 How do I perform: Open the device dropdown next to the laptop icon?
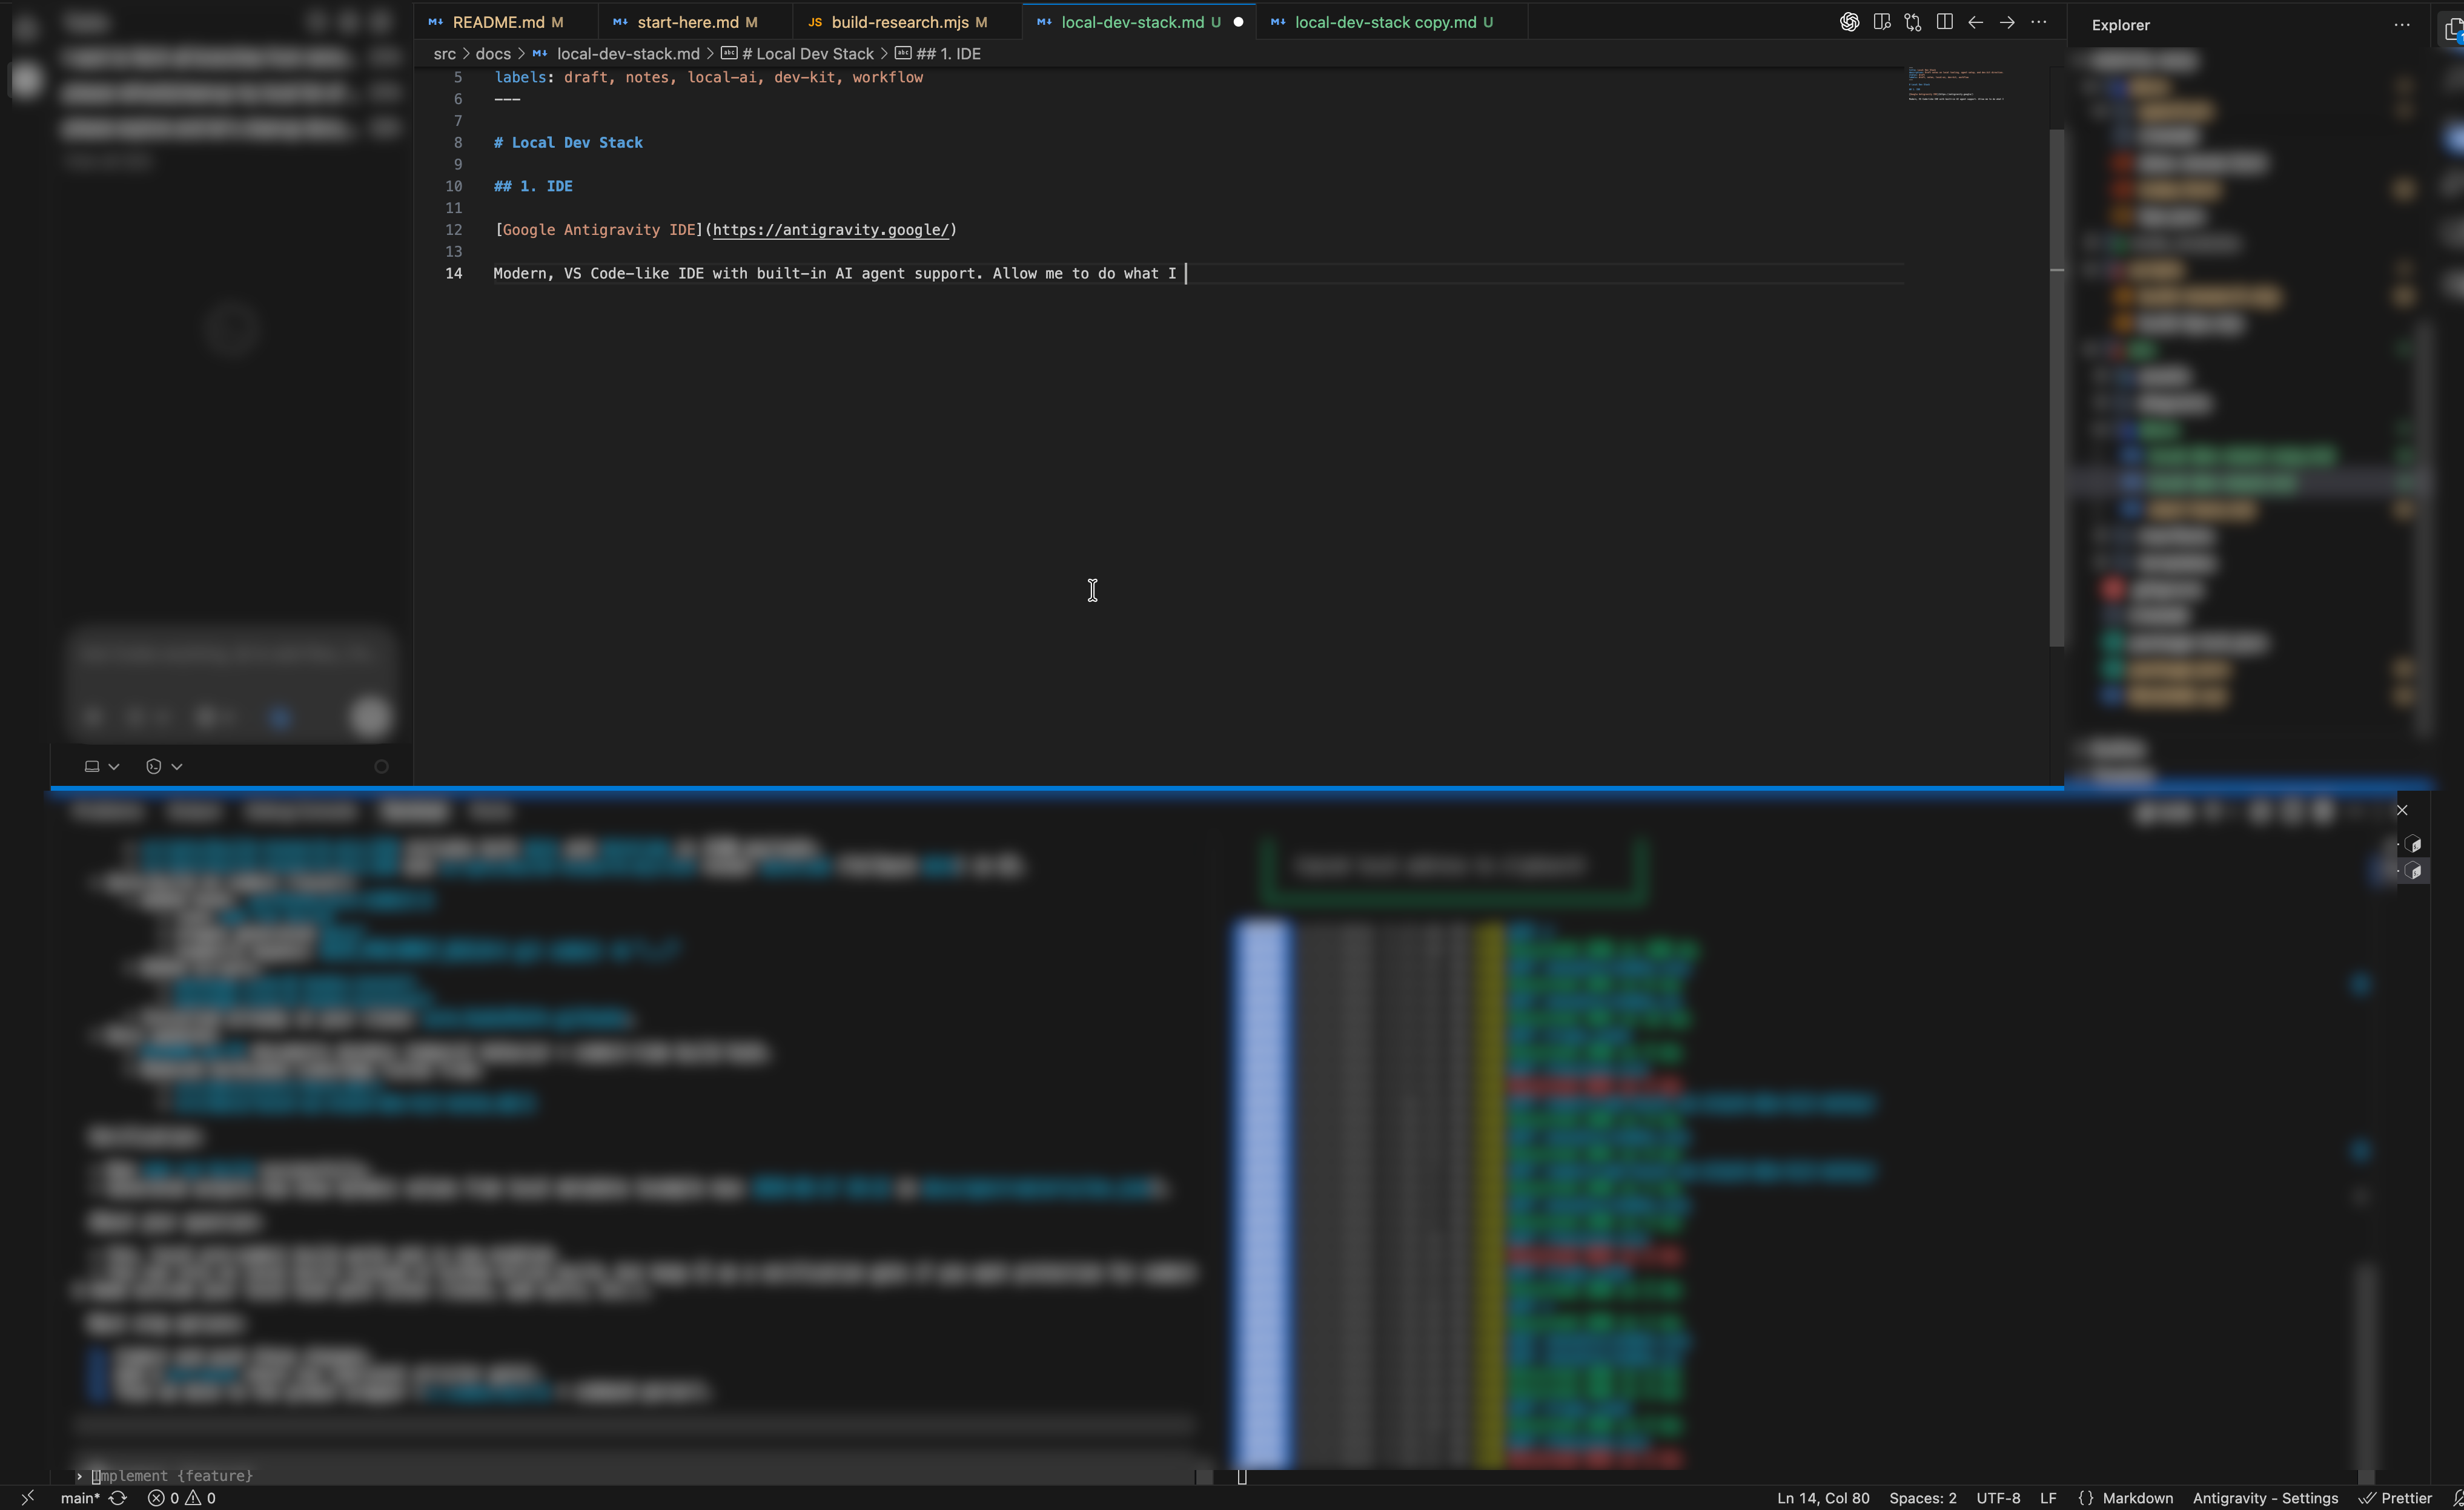[x=114, y=765]
